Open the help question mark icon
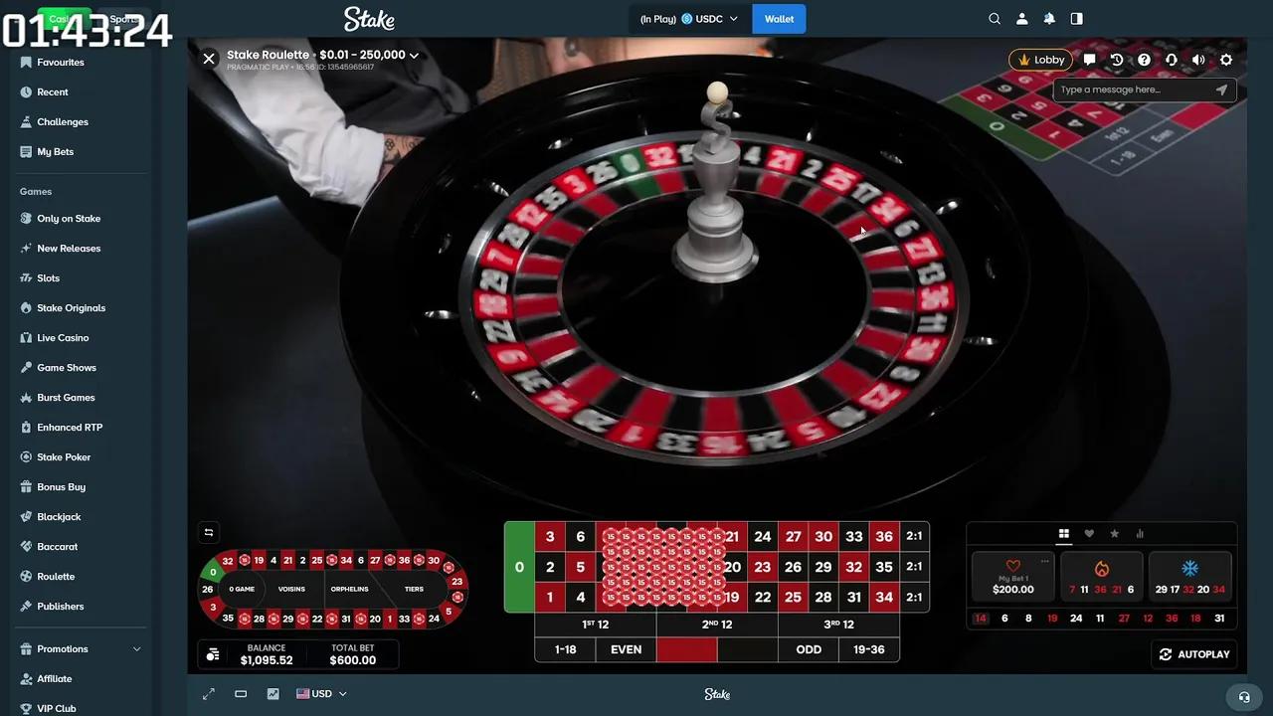 click(x=1144, y=60)
